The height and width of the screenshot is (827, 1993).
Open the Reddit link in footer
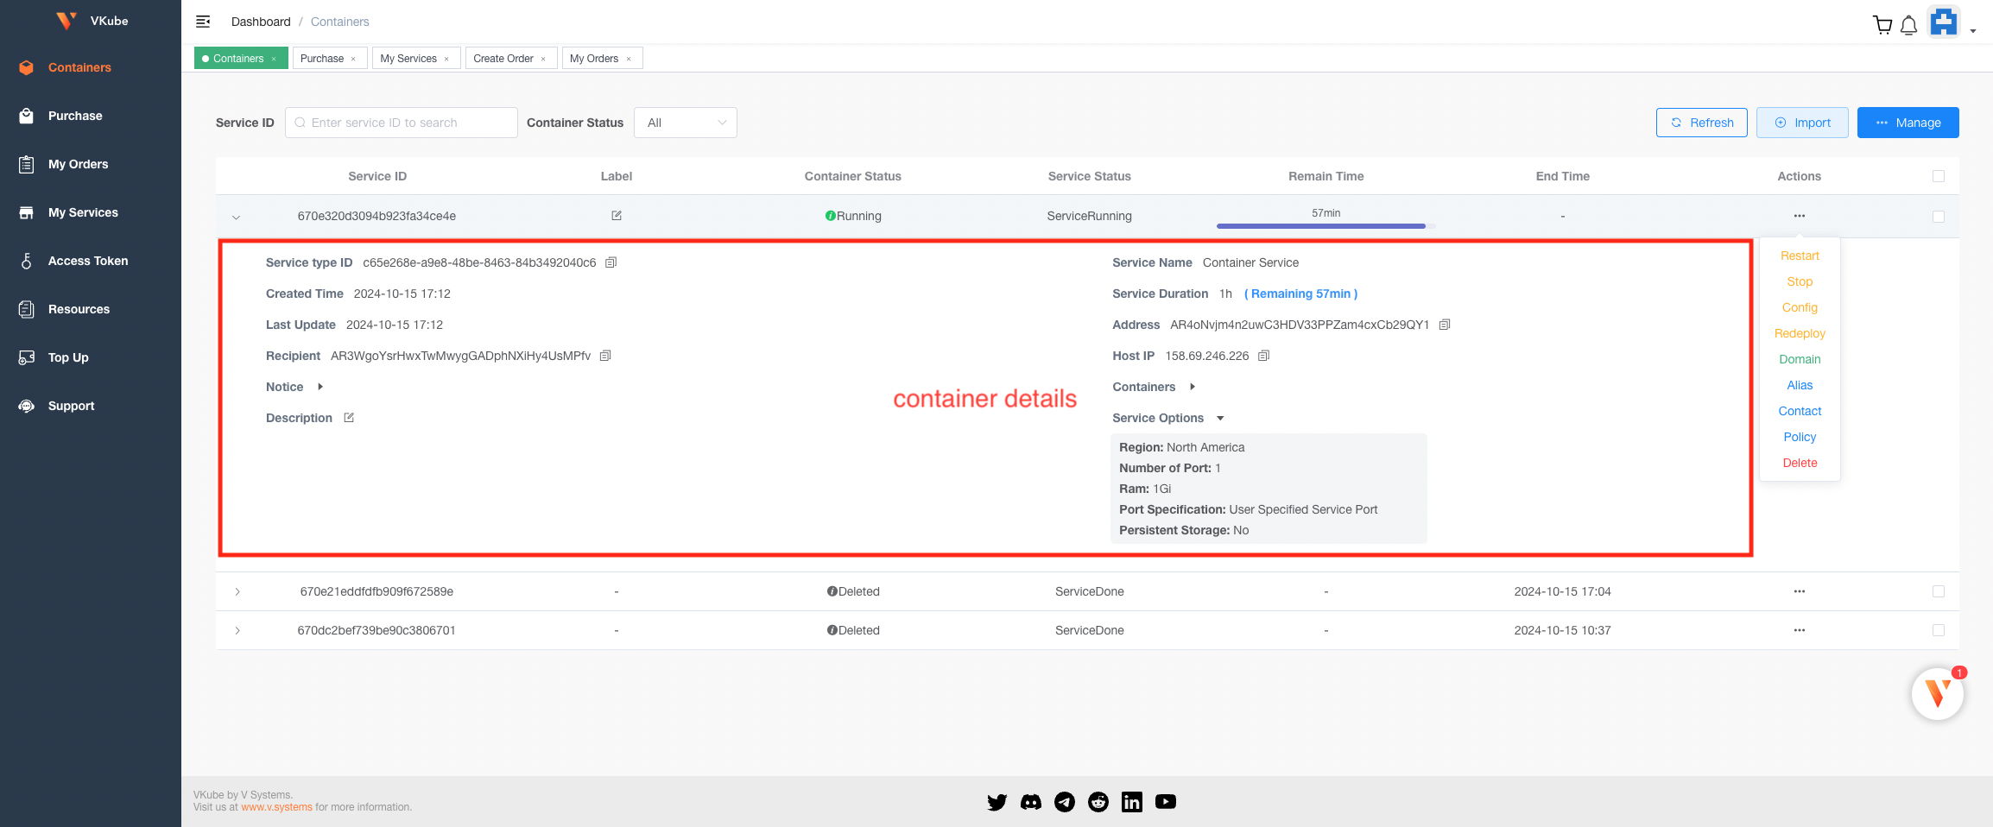1098,802
